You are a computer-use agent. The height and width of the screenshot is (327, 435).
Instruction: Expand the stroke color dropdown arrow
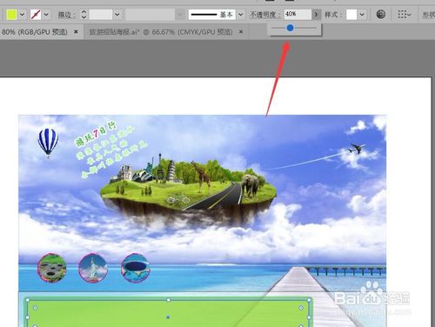(x=46, y=14)
